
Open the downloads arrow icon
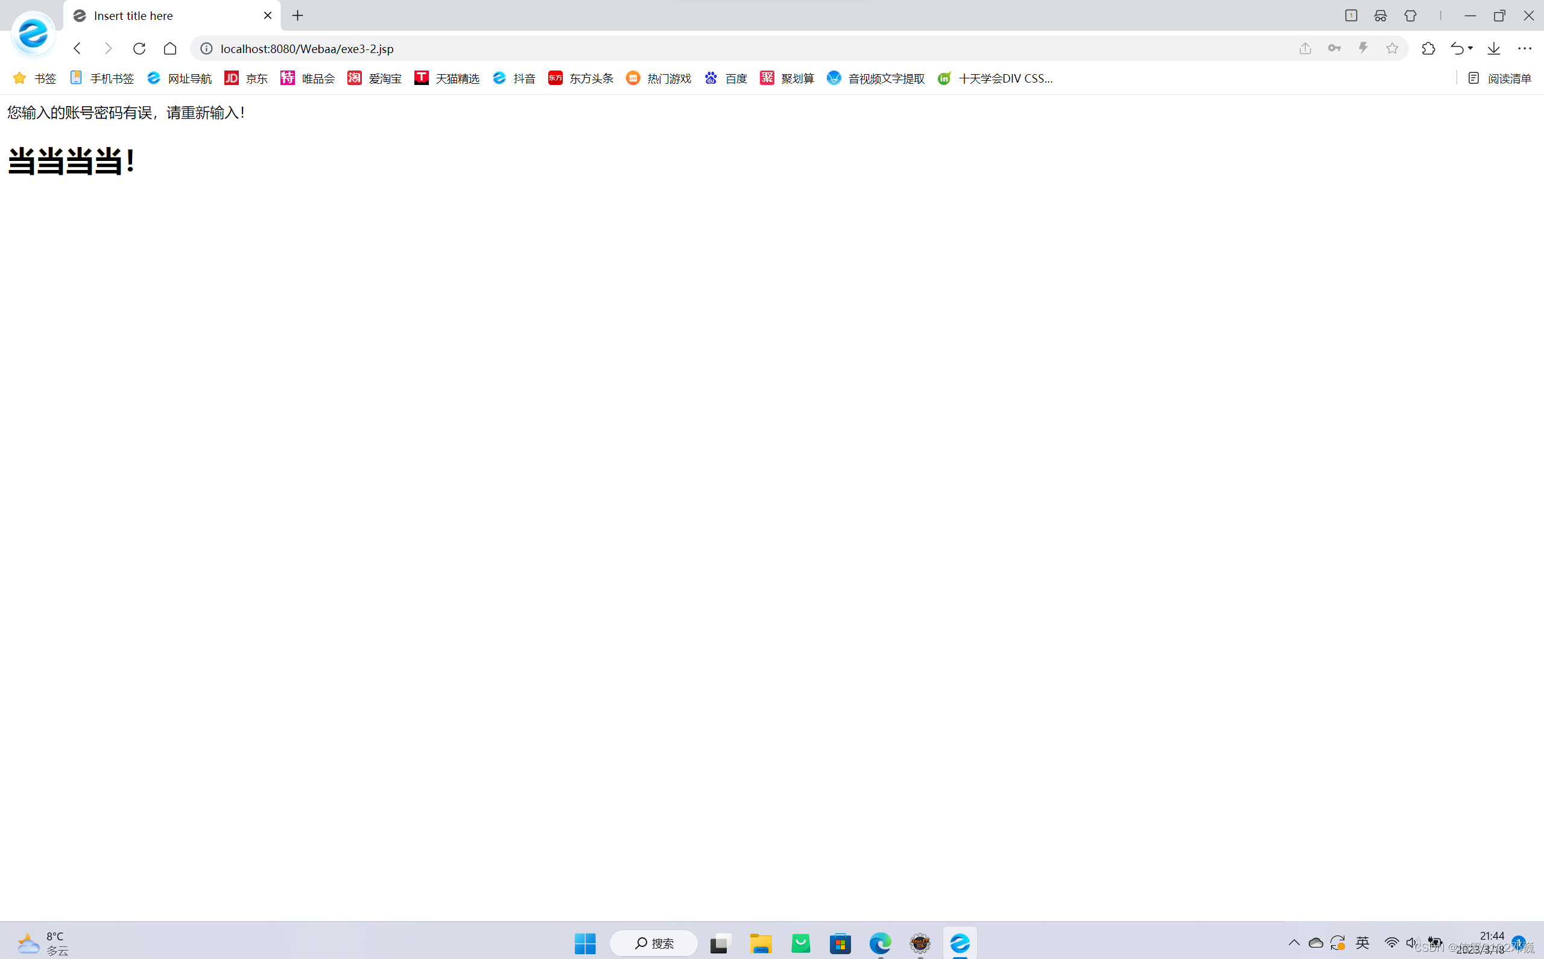[1494, 49]
